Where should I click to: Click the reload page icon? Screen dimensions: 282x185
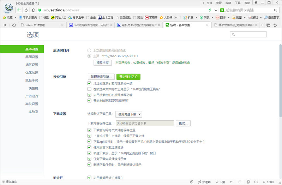[26, 10]
